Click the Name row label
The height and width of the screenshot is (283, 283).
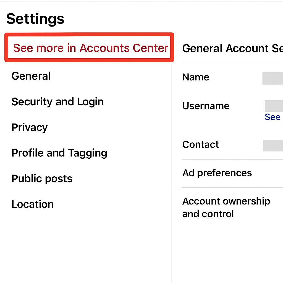(196, 77)
